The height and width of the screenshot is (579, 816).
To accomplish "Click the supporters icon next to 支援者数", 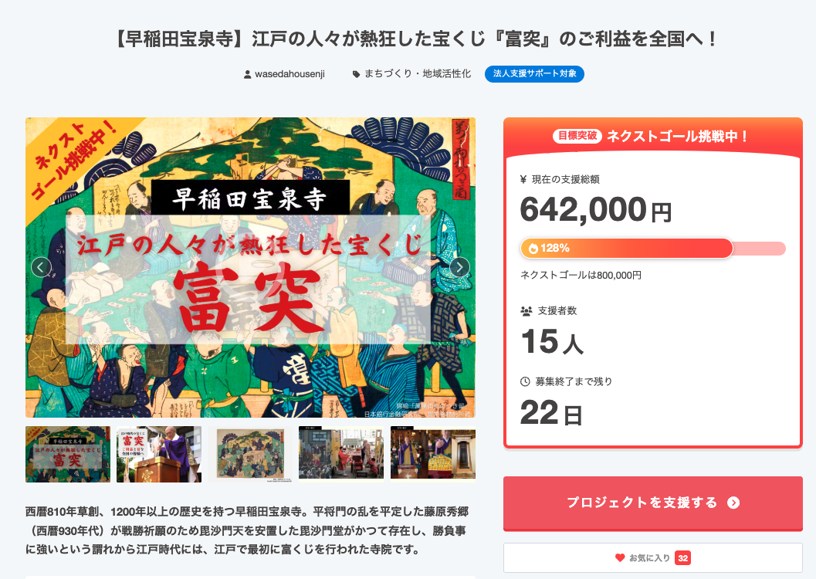I will click(526, 311).
